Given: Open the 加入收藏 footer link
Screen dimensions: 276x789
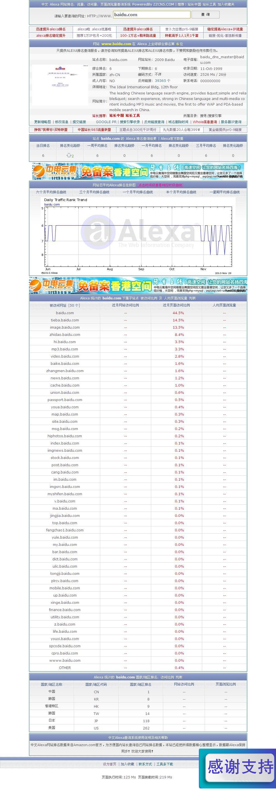Looking at the screenshot, I should 128,764.
